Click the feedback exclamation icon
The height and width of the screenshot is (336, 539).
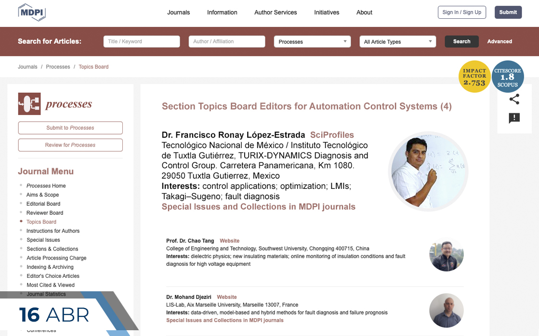[514, 118]
